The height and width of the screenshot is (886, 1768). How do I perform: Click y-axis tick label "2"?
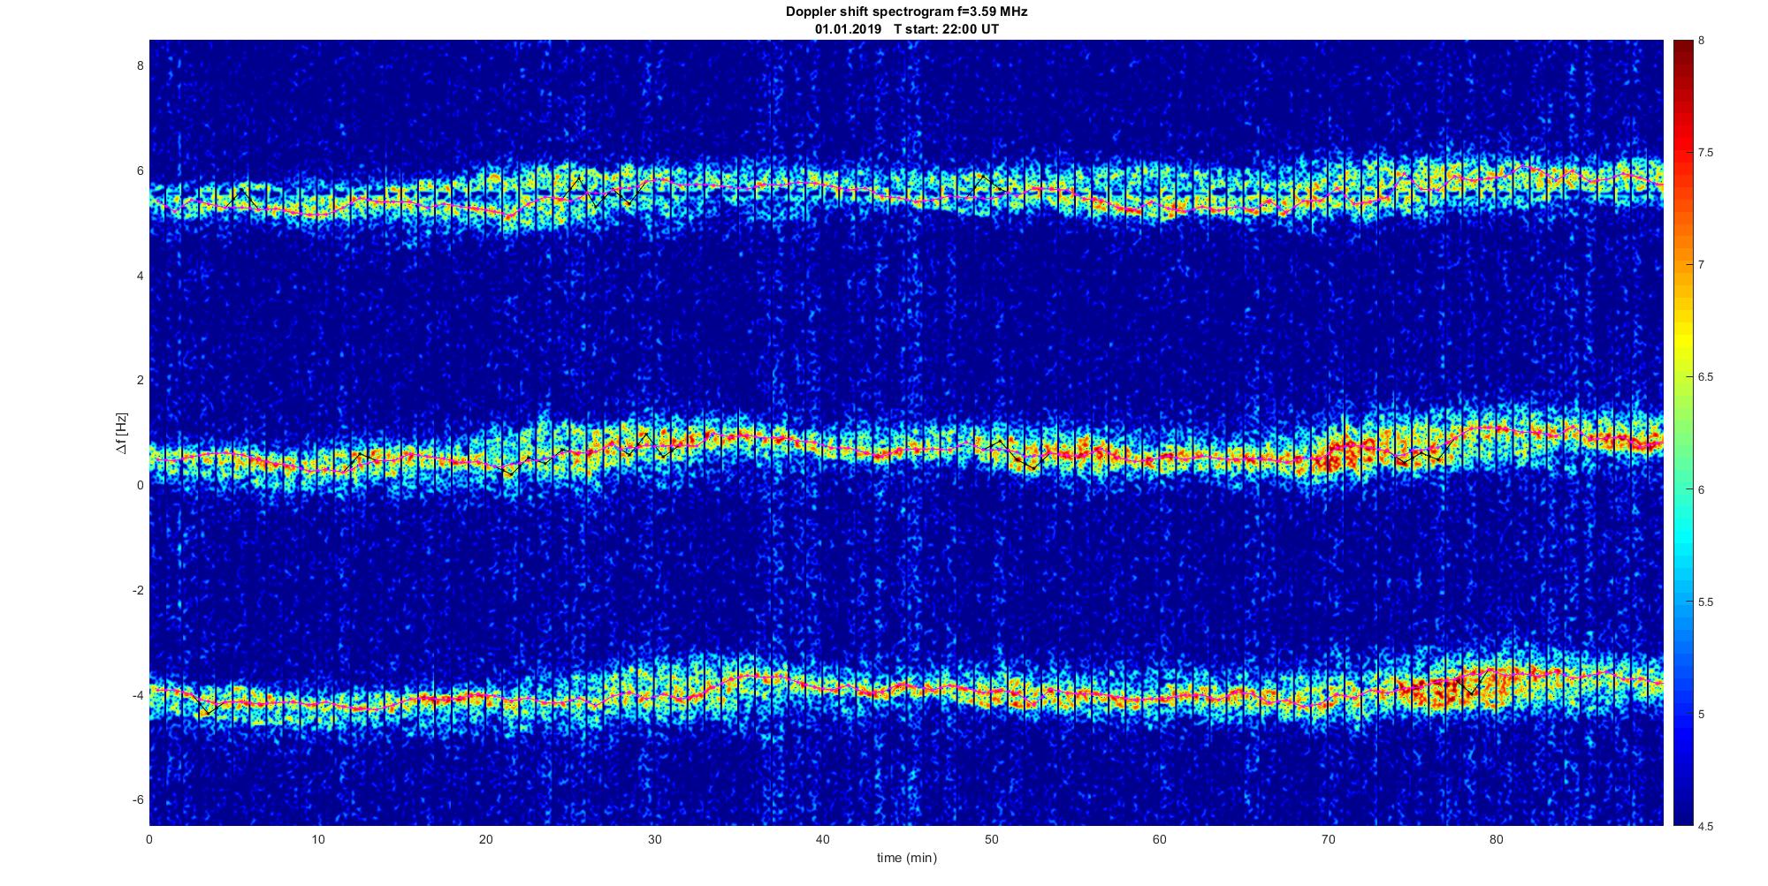point(140,381)
